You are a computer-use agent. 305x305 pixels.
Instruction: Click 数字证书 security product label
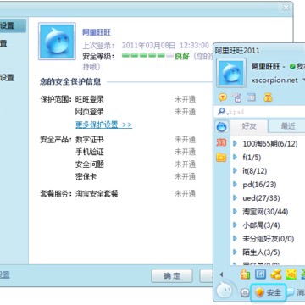pos(90,139)
